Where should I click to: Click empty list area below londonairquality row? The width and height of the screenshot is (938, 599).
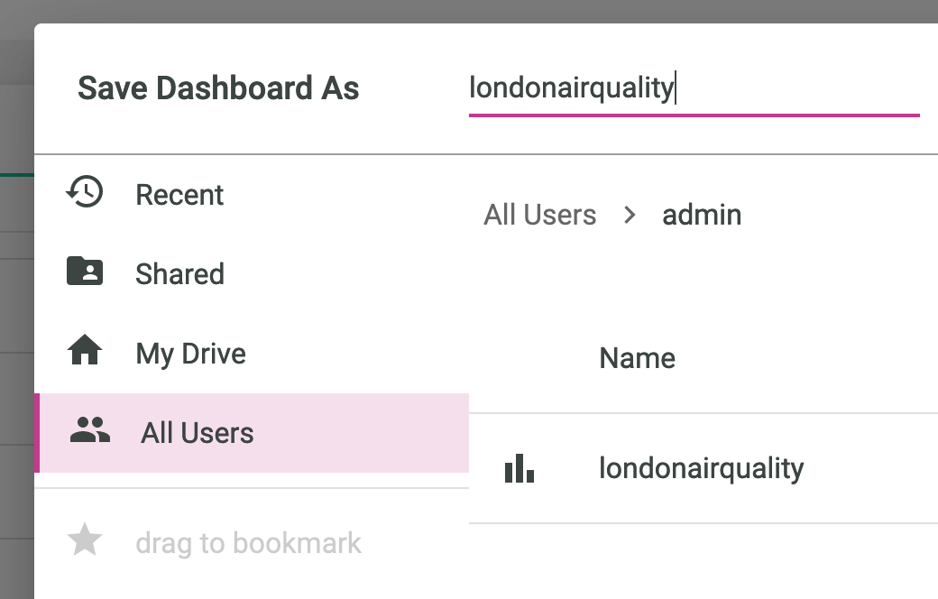[703, 564]
